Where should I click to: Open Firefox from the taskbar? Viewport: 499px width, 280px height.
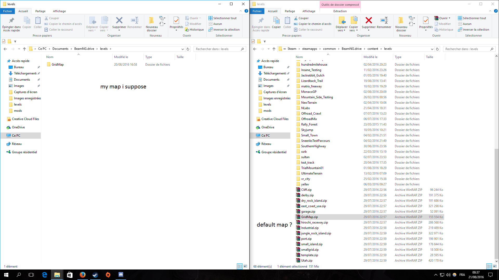(x=82, y=275)
